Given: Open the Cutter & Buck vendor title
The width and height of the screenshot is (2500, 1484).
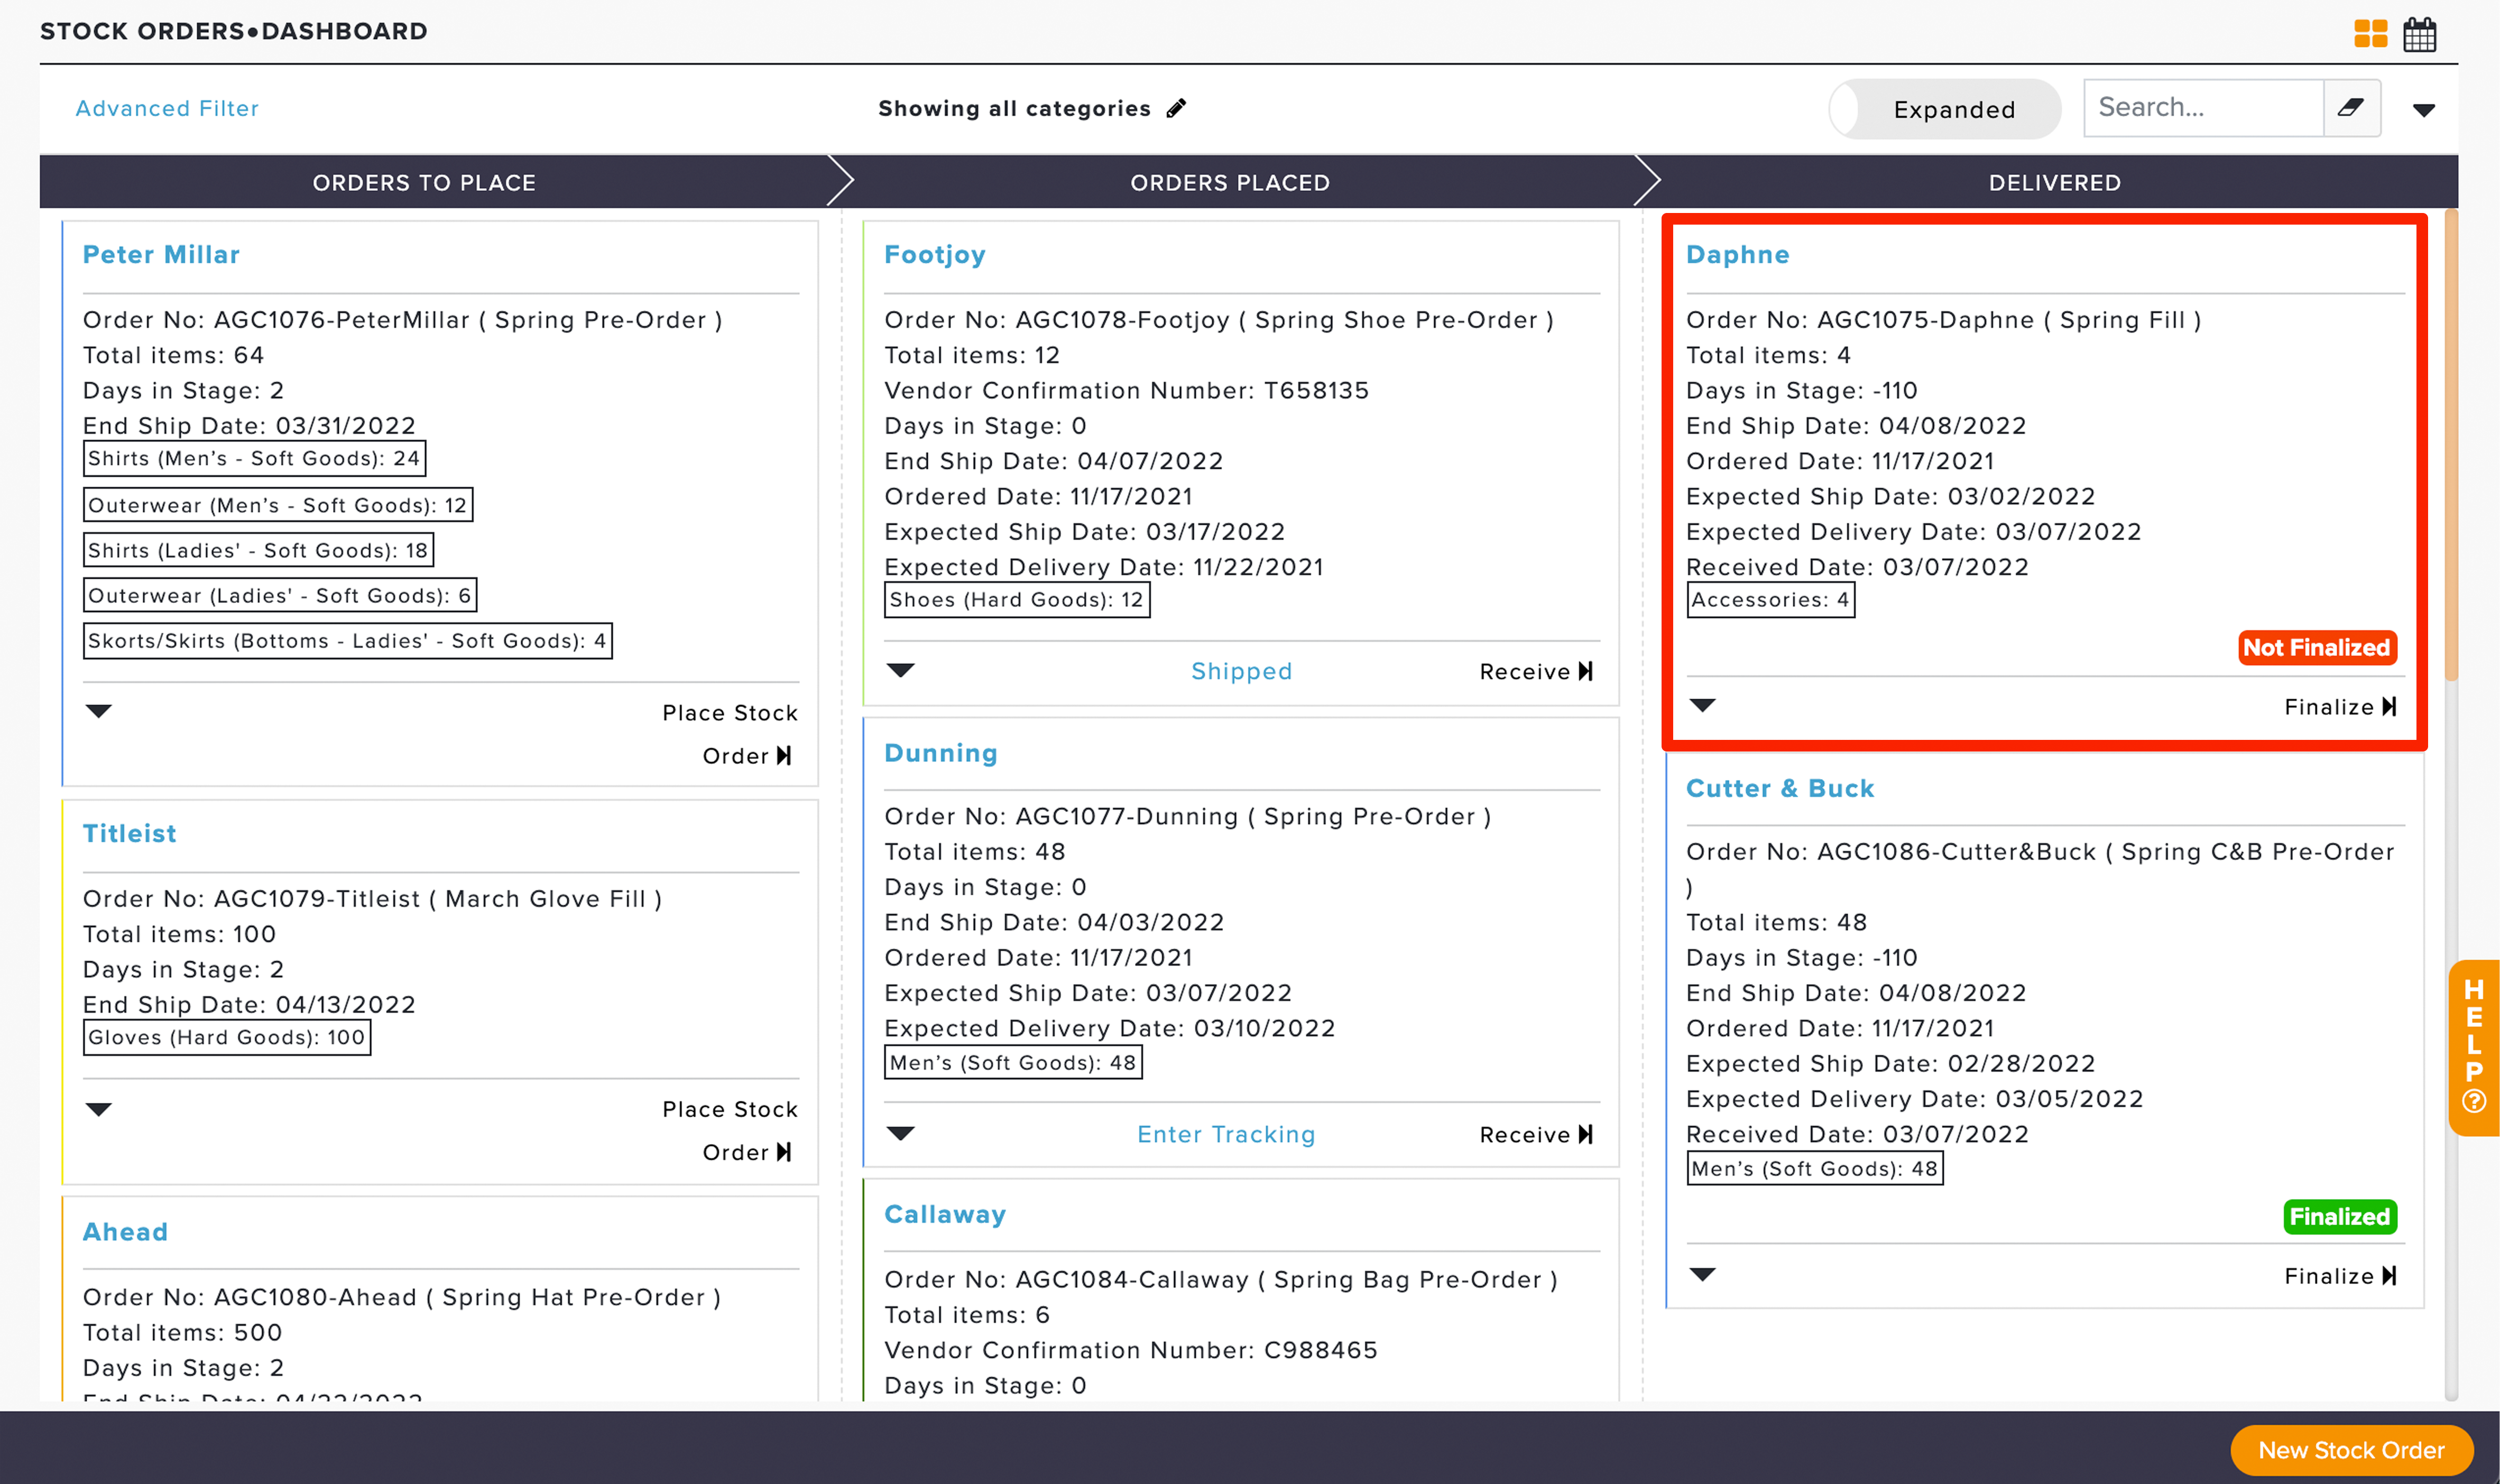Looking at the screenshot, I should point(1780,788).
